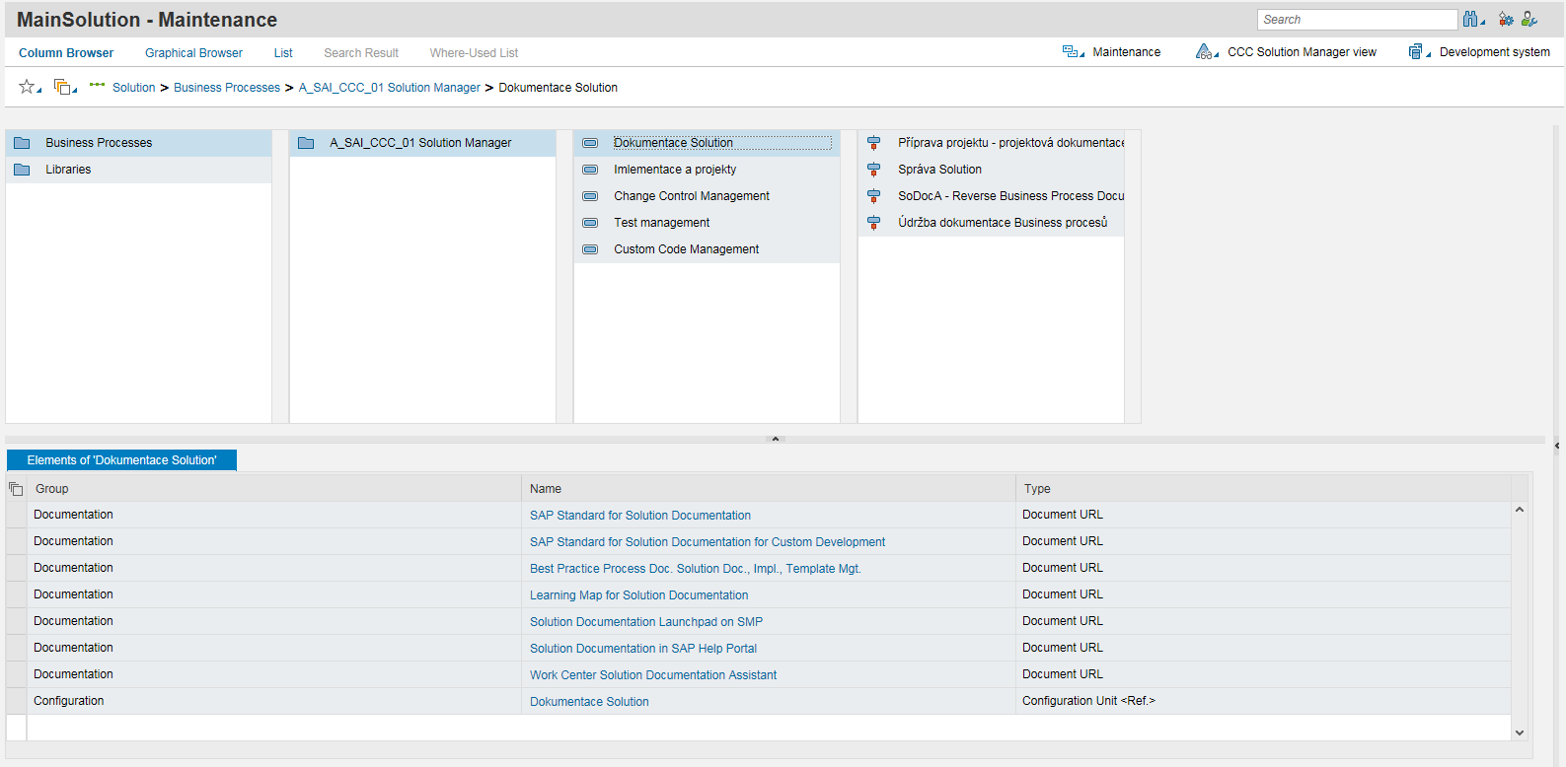This screenshot has width=1566, height=767.
Task: Click process icon next to Správa Solution
Action: (873, 170)
